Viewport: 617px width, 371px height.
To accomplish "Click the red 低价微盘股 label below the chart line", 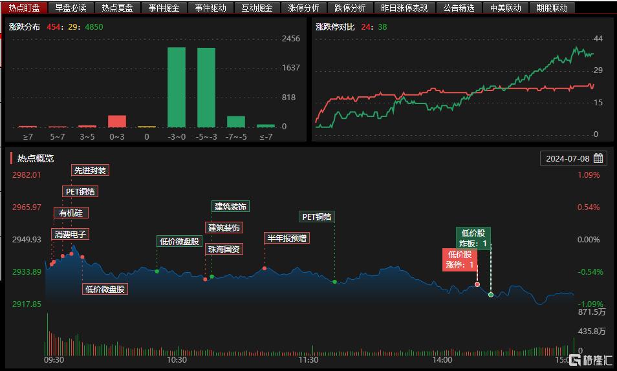I will 105,289.
